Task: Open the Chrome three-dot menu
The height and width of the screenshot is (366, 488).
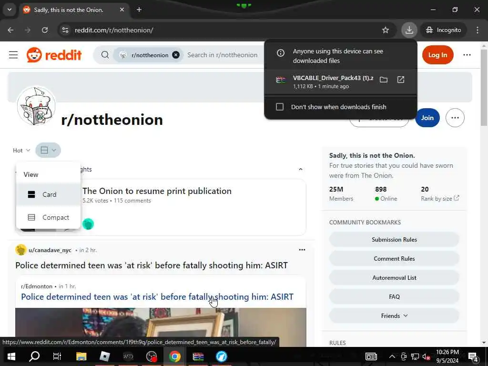Action: (x=478, y=30)
